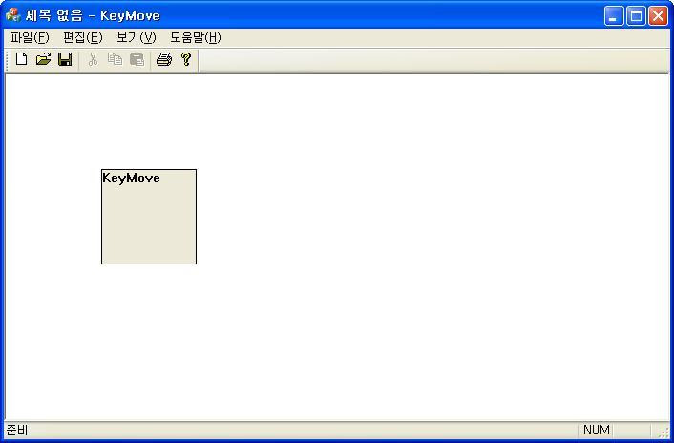Click the KeyMove app icon in title bar
Image resolution: width=674 pixels, height=443 pixels.
tap(13, 15)
